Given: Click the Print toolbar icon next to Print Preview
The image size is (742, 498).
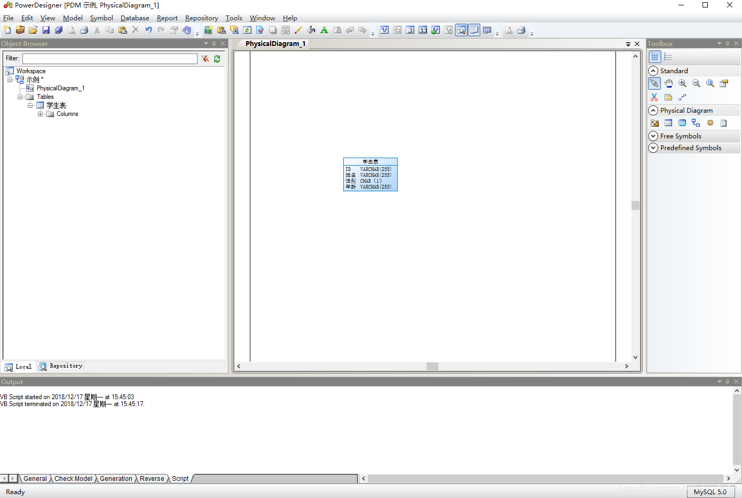Looking at the screenshot, I should tap(84, 30).
